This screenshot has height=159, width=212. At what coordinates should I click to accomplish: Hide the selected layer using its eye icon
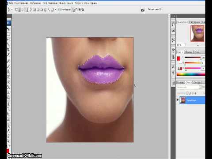[x=178, y=100]
